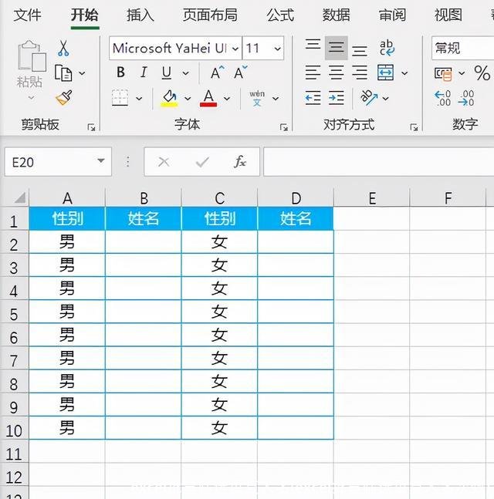Click the Name Box showing E20
The image size is (494, 499).
click(x=48, y=162)
